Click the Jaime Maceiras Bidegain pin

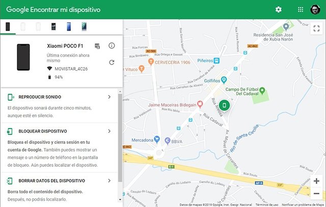click(x=200, y=104)
